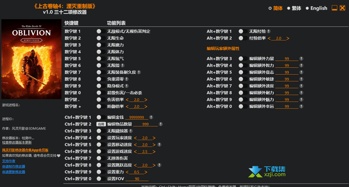Viewport: 349px width, 187px height.
Task: Click 编辑额外力量 value field
Action: point(287,59)
